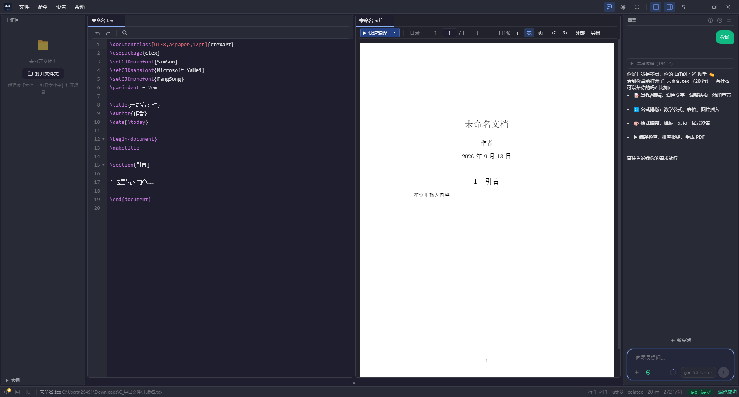This screenshot has height=397, width=739.
Task: Open chat history clock icon
Action: pyautogui.click(x=720, y=20)
